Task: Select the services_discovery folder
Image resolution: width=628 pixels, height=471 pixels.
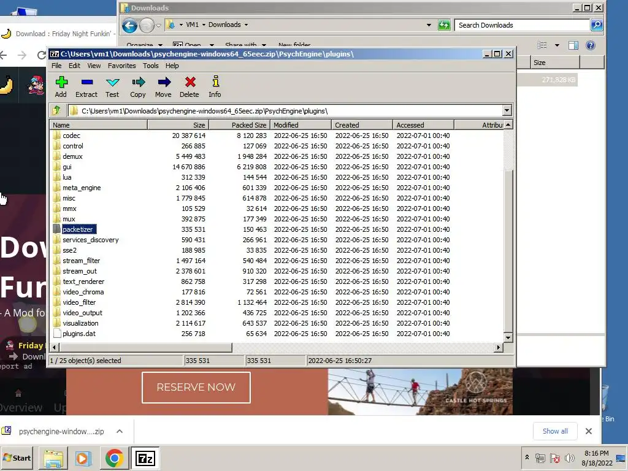Action: [x=91, y=240]
